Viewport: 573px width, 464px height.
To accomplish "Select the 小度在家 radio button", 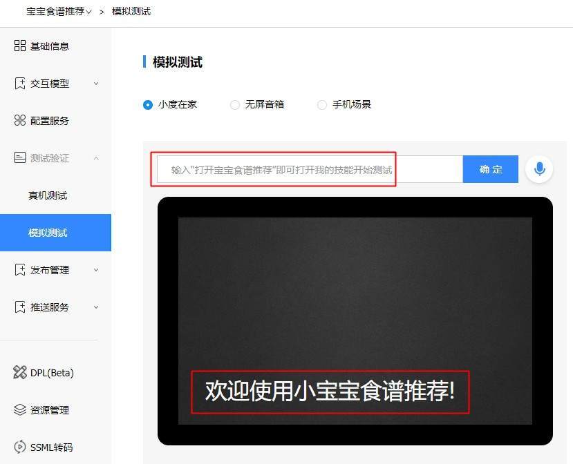I will pos(147,105).
